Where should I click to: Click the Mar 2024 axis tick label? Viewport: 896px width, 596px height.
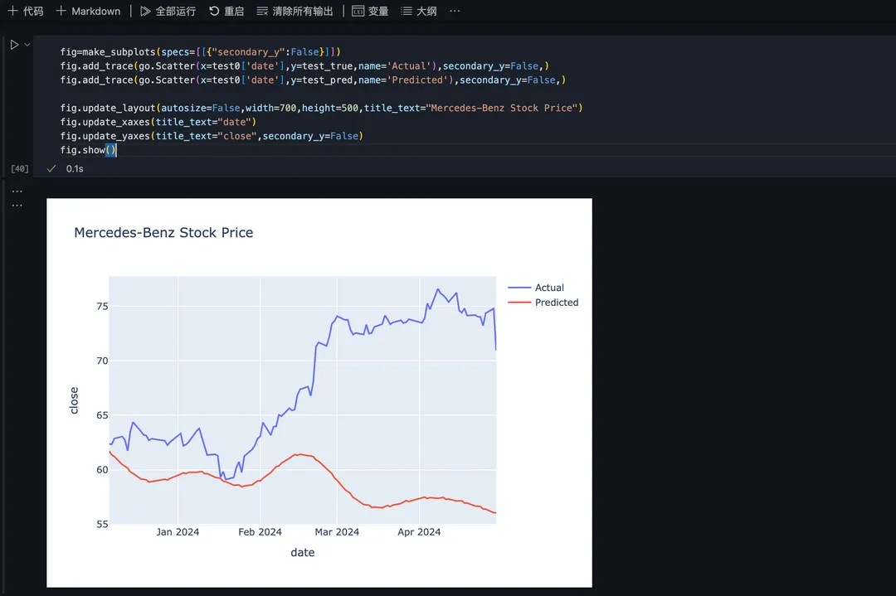337,532
